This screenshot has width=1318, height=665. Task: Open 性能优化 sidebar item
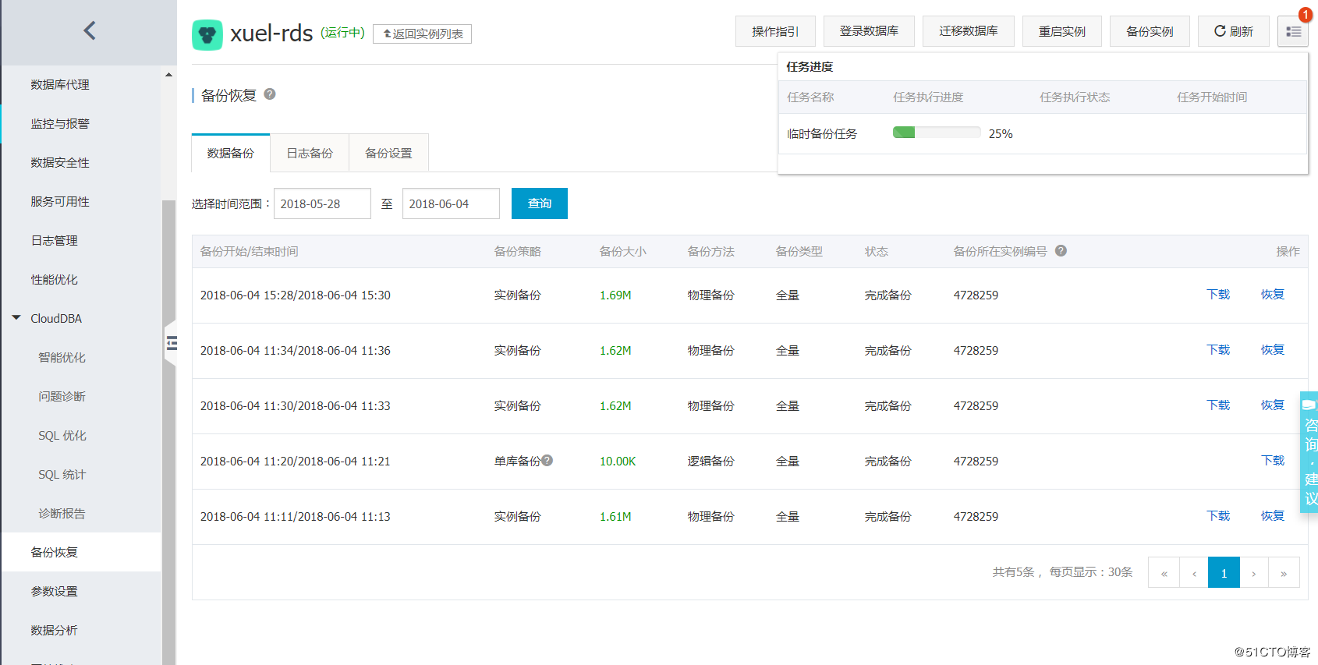tap(55, 280)
